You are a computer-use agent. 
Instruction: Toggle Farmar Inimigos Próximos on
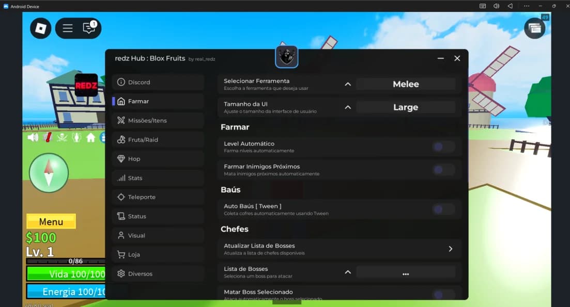[443, 170]
